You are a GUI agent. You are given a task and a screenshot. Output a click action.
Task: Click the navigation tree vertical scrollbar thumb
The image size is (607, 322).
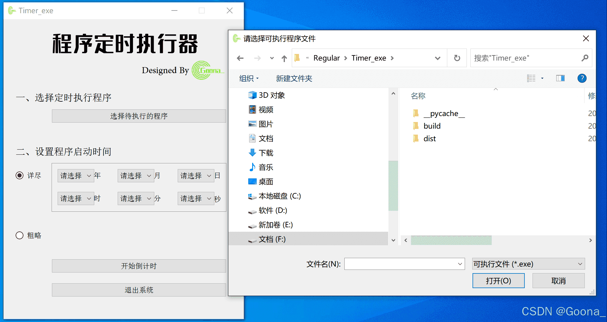(x=393, y=186)
